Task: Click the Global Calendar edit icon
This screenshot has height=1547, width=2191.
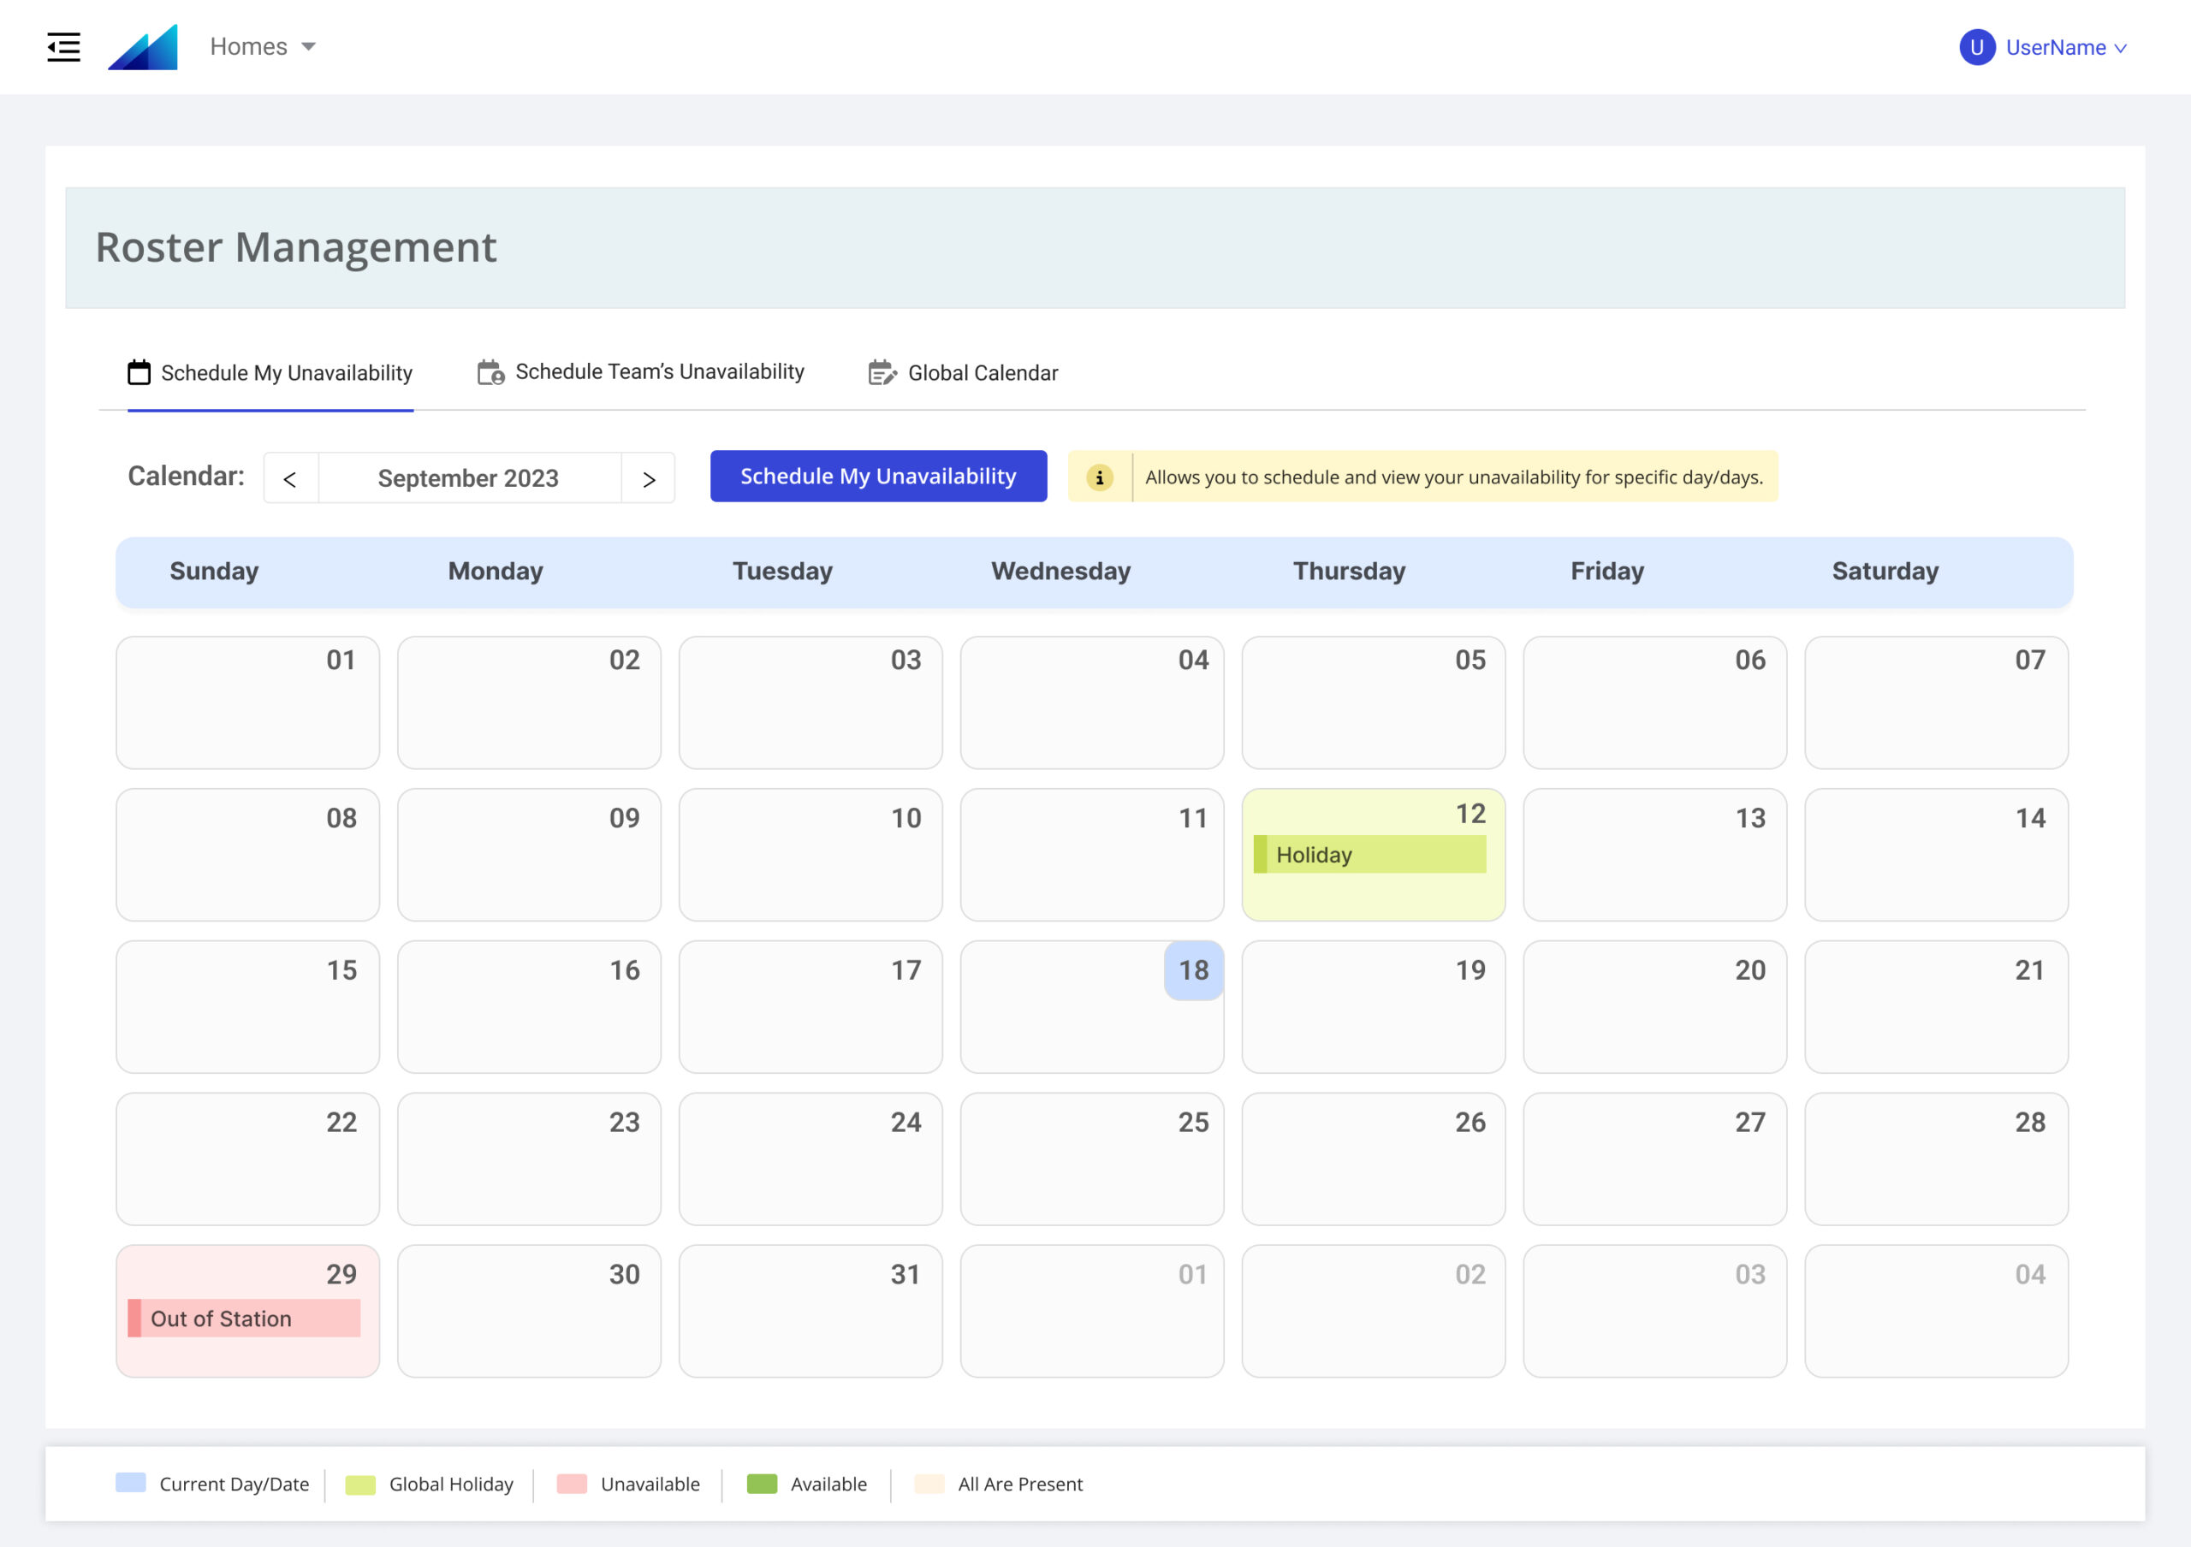Action: click(x=882, y=372)
